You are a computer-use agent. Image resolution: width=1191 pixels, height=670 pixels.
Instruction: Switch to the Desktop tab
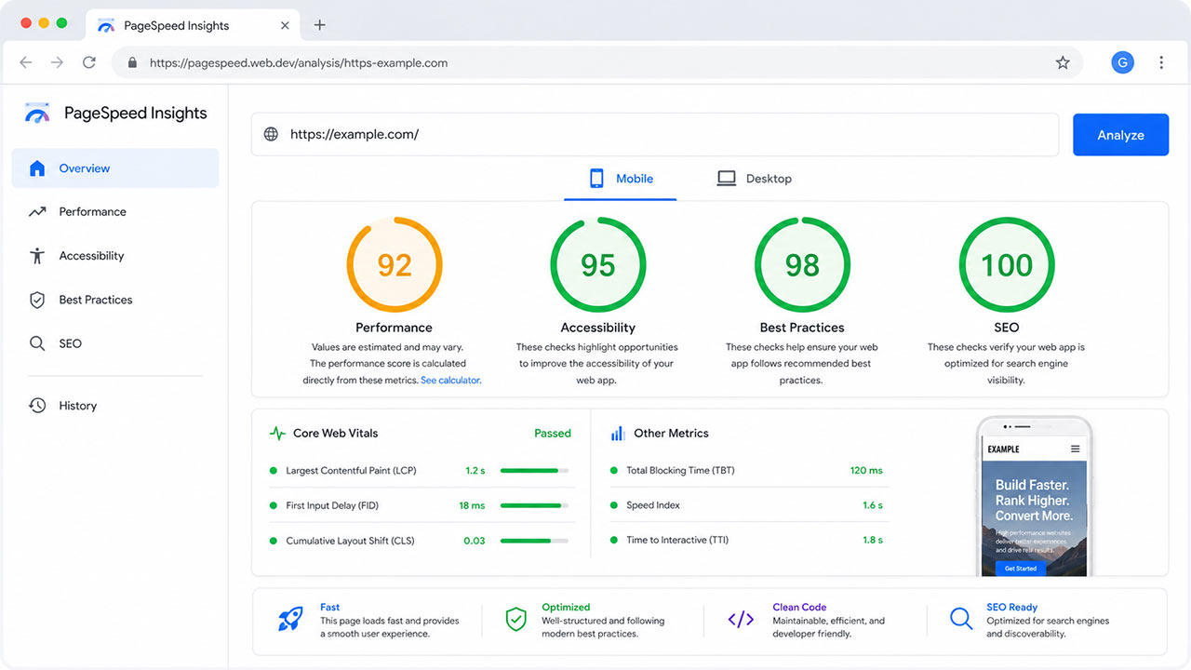pyautogui.click(x=754, y=179)
